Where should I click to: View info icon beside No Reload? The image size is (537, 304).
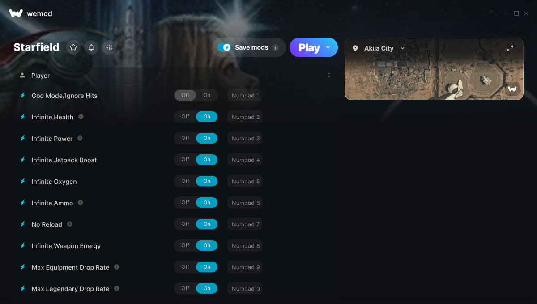click(x=70, y=224)
